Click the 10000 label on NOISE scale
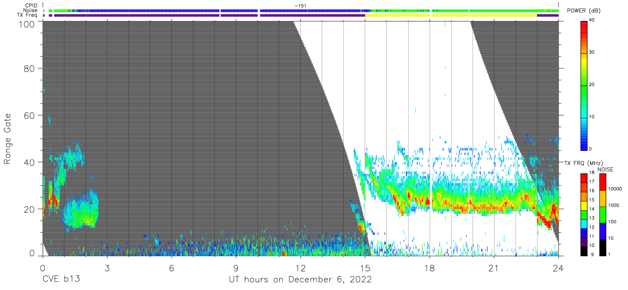The image size is (628, 290). (615, 189)
